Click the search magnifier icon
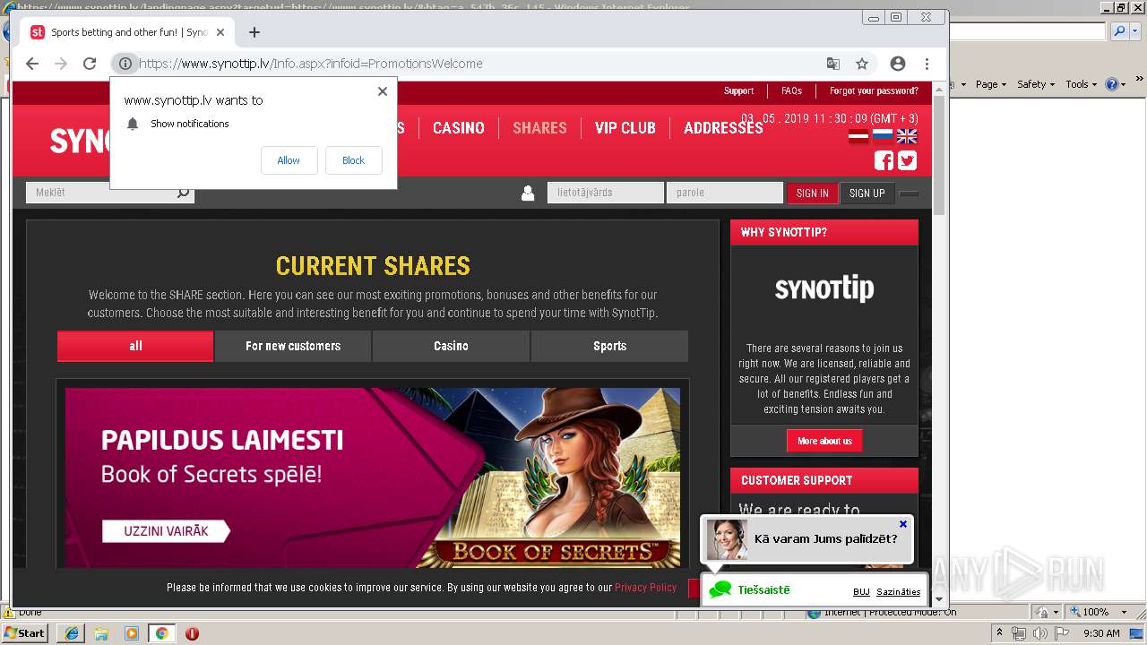Image resolution: width=1147 pixels, height=645 pixels. coord(184,193)
